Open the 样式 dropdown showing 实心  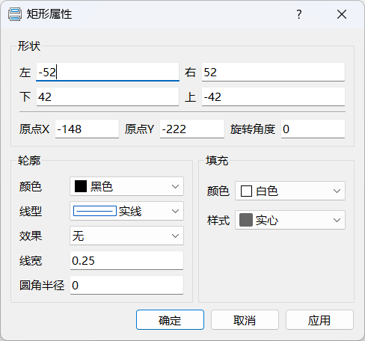[x=290, y=220]
